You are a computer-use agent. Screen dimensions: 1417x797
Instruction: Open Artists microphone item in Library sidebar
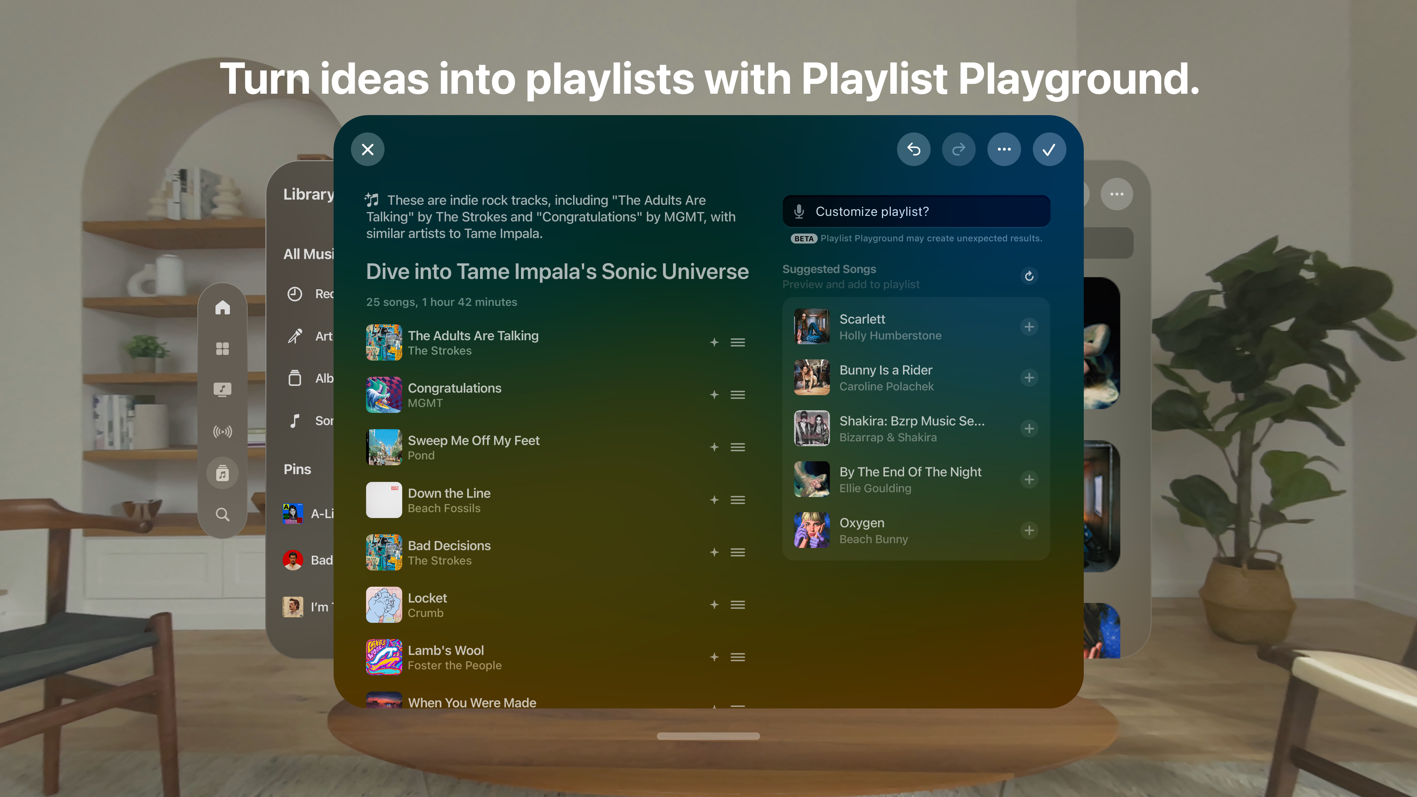point(295,336)
